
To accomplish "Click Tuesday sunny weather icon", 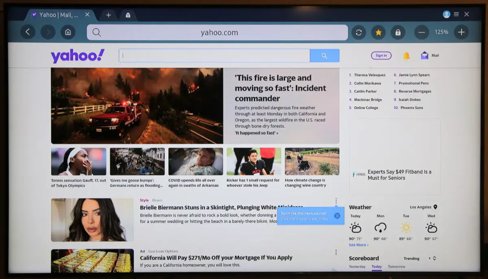I will click(x=406, y=227).
